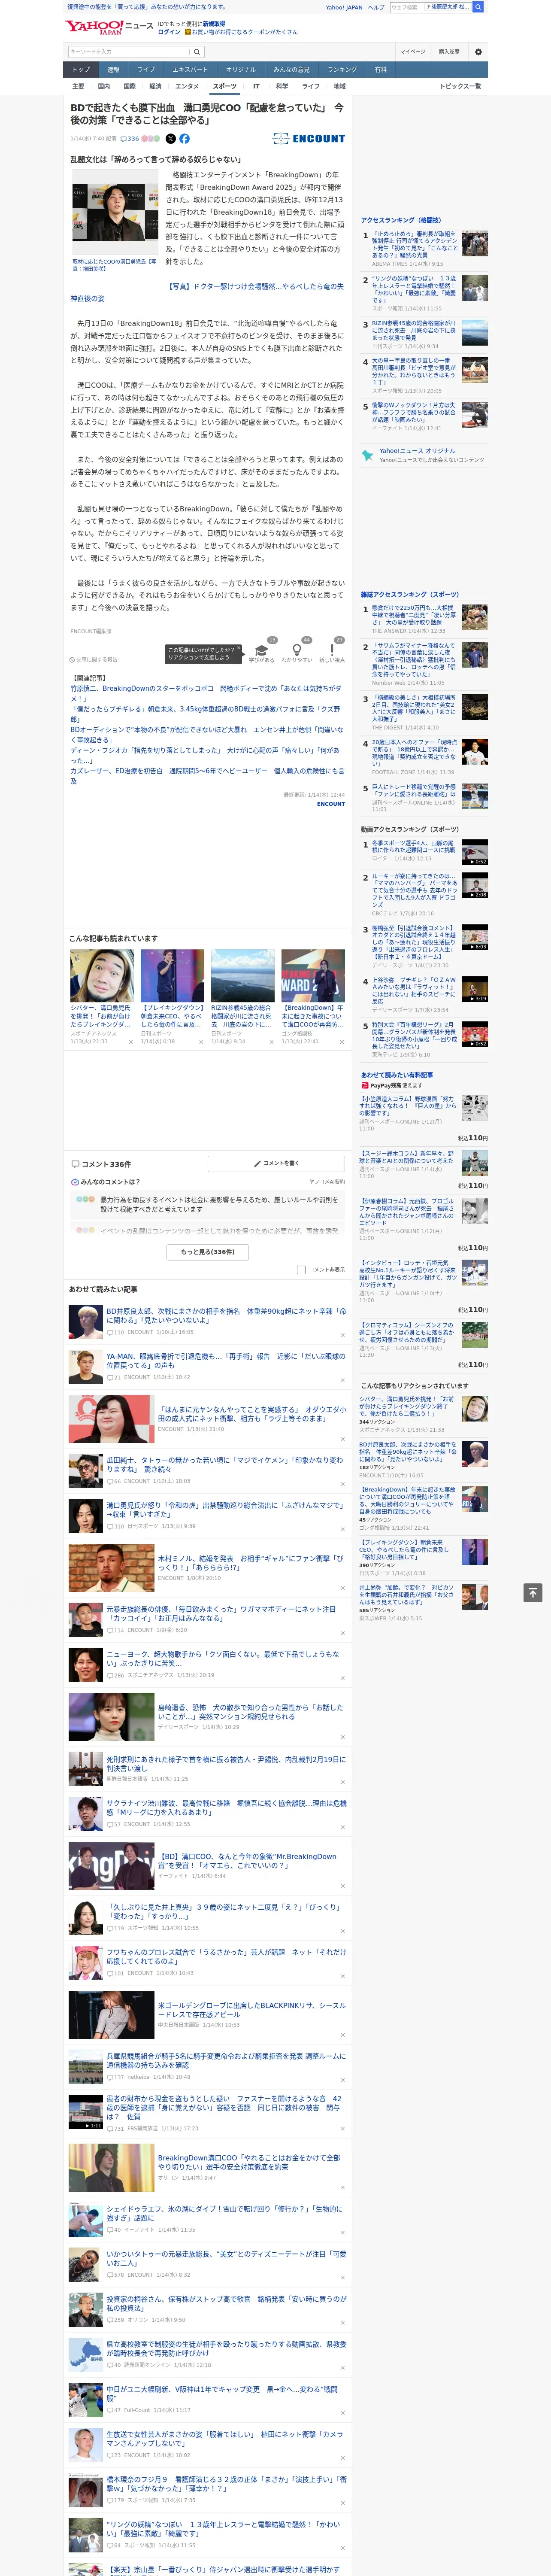The width and height of the screenshot is (551, 2576).
Task: Click the シバター recommended article thumbnail
Action: point(102,976)
